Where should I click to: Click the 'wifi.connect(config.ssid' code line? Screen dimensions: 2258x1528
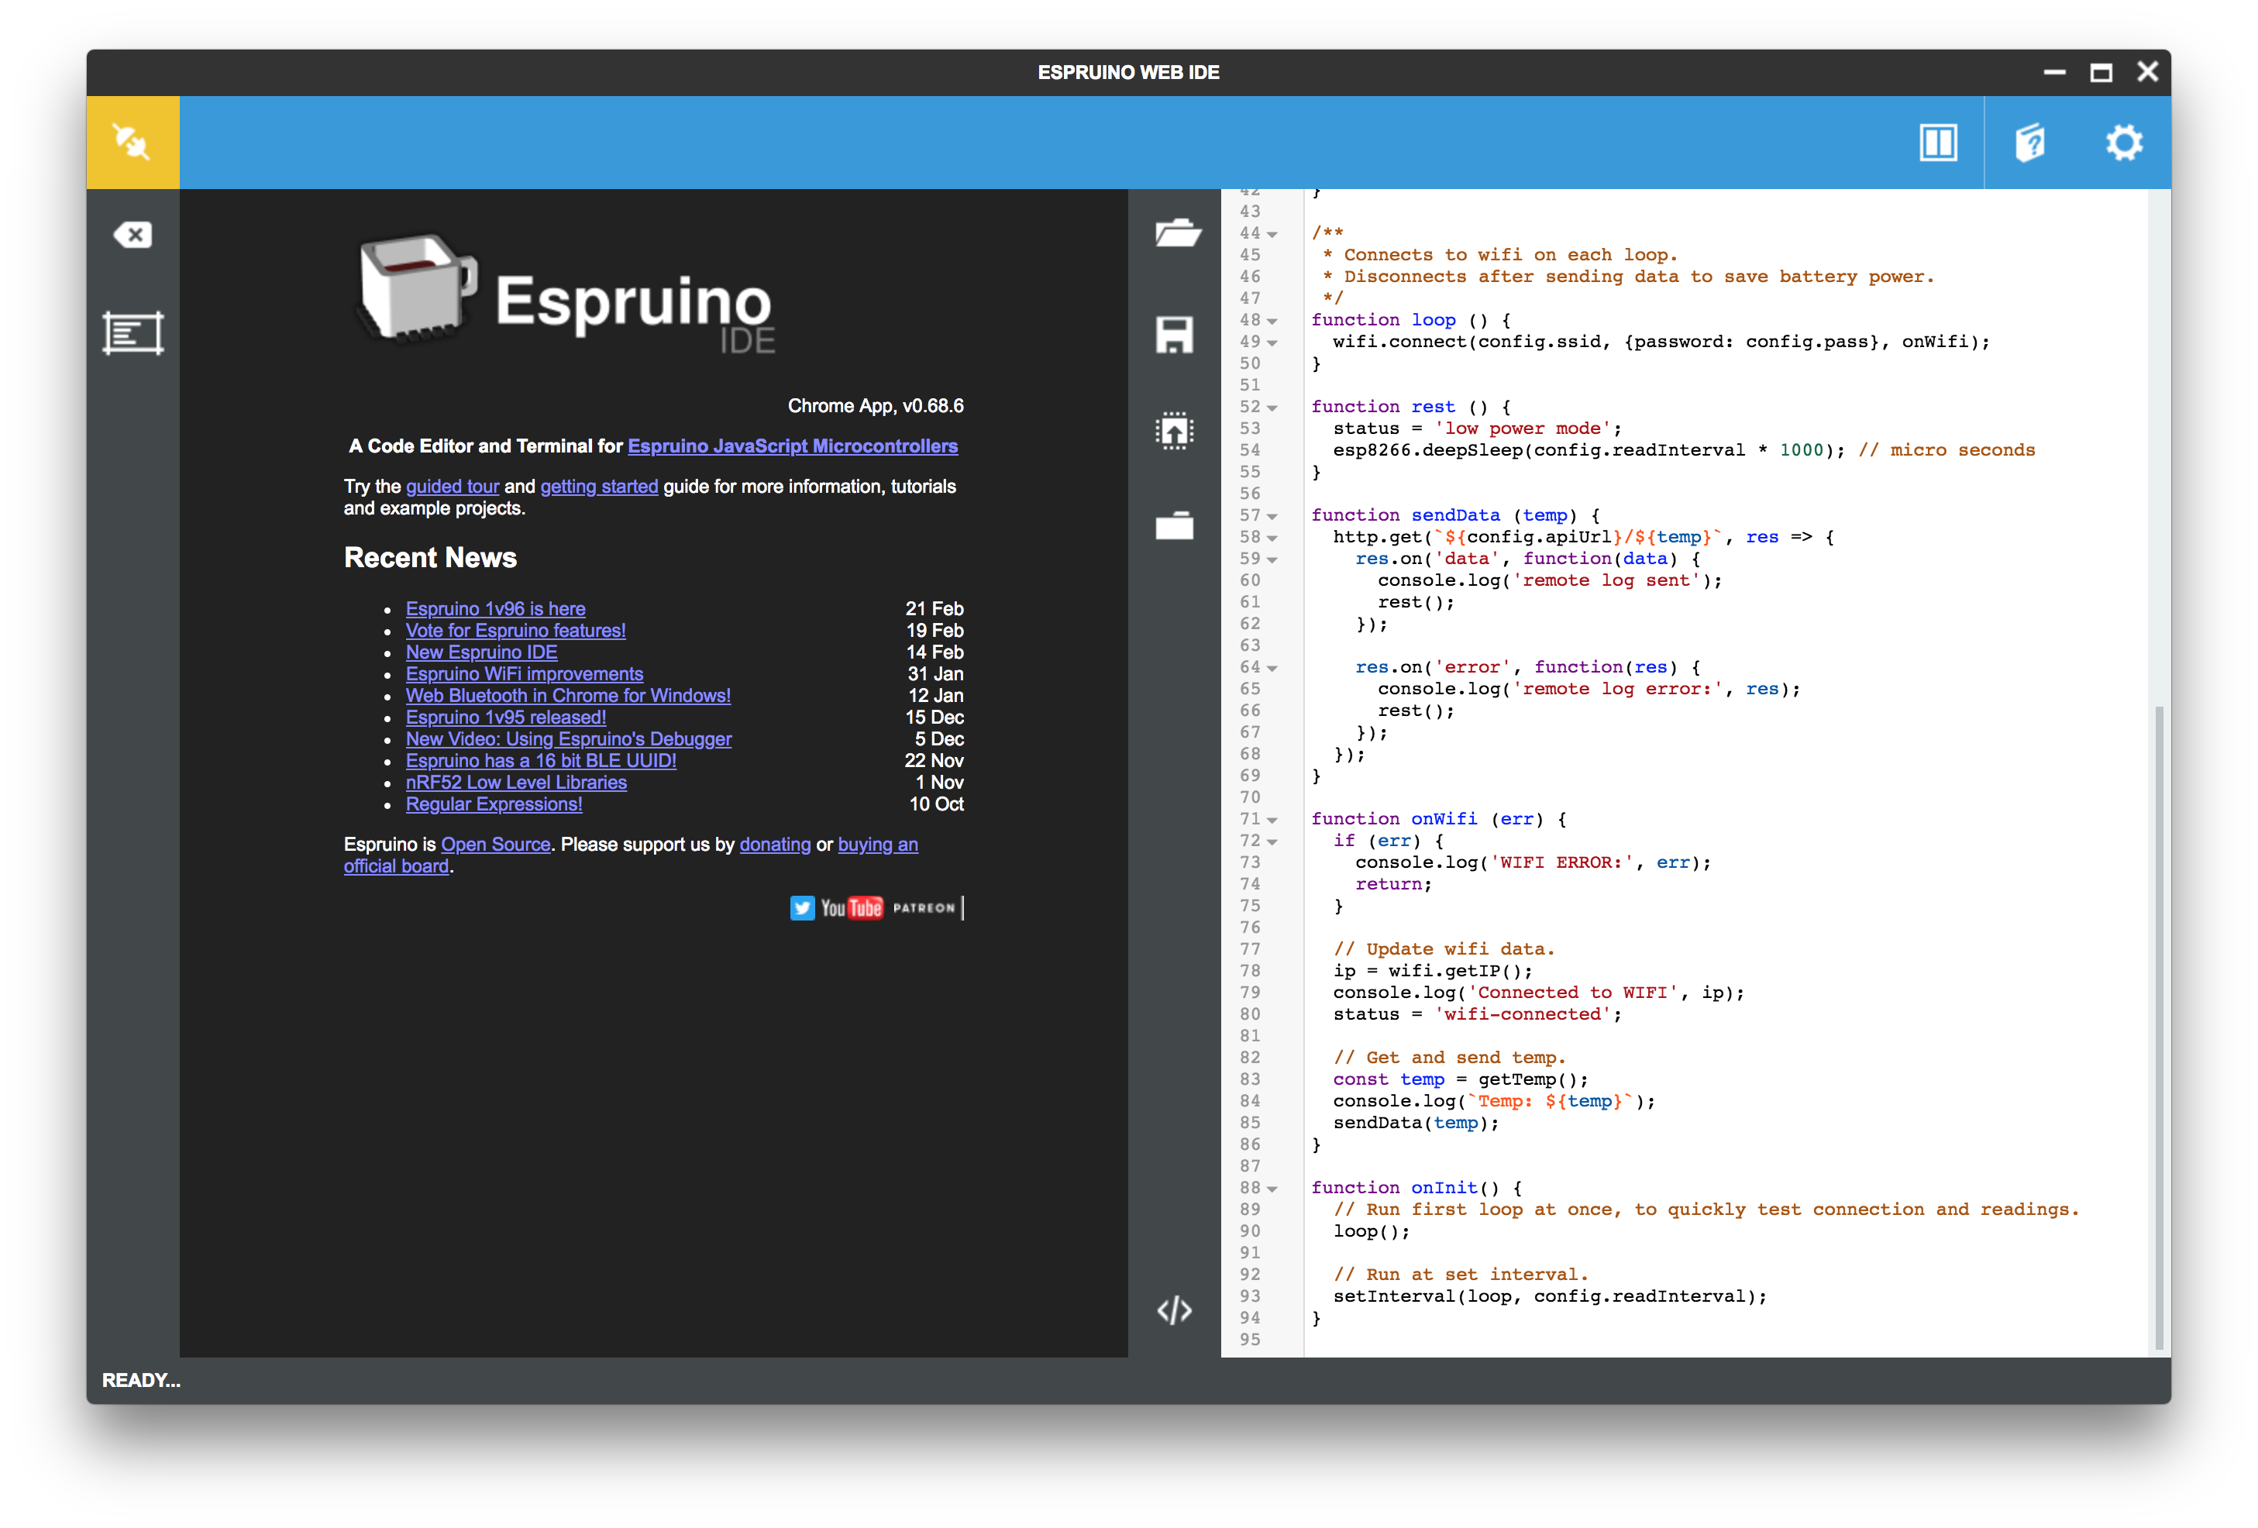[x=1661, y=342]
